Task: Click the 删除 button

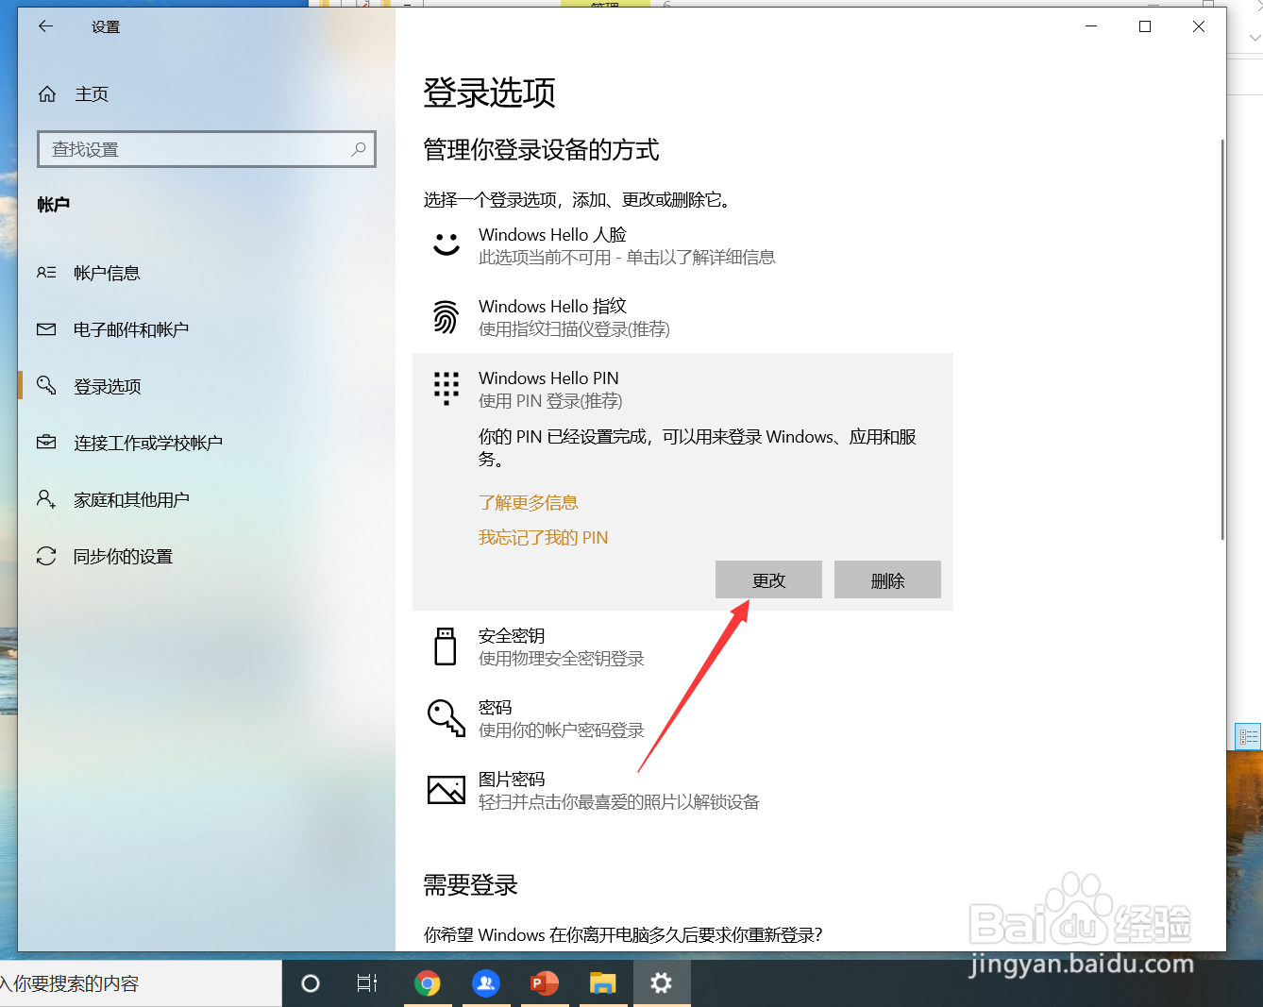Action: pyautogui.click(x=887, y=579)
